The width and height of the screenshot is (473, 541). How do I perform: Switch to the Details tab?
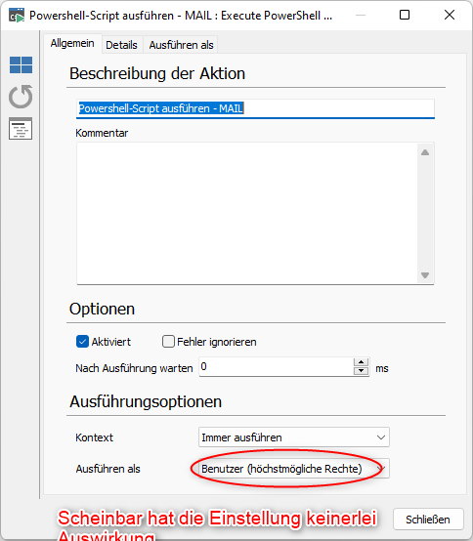coord(121,45)
